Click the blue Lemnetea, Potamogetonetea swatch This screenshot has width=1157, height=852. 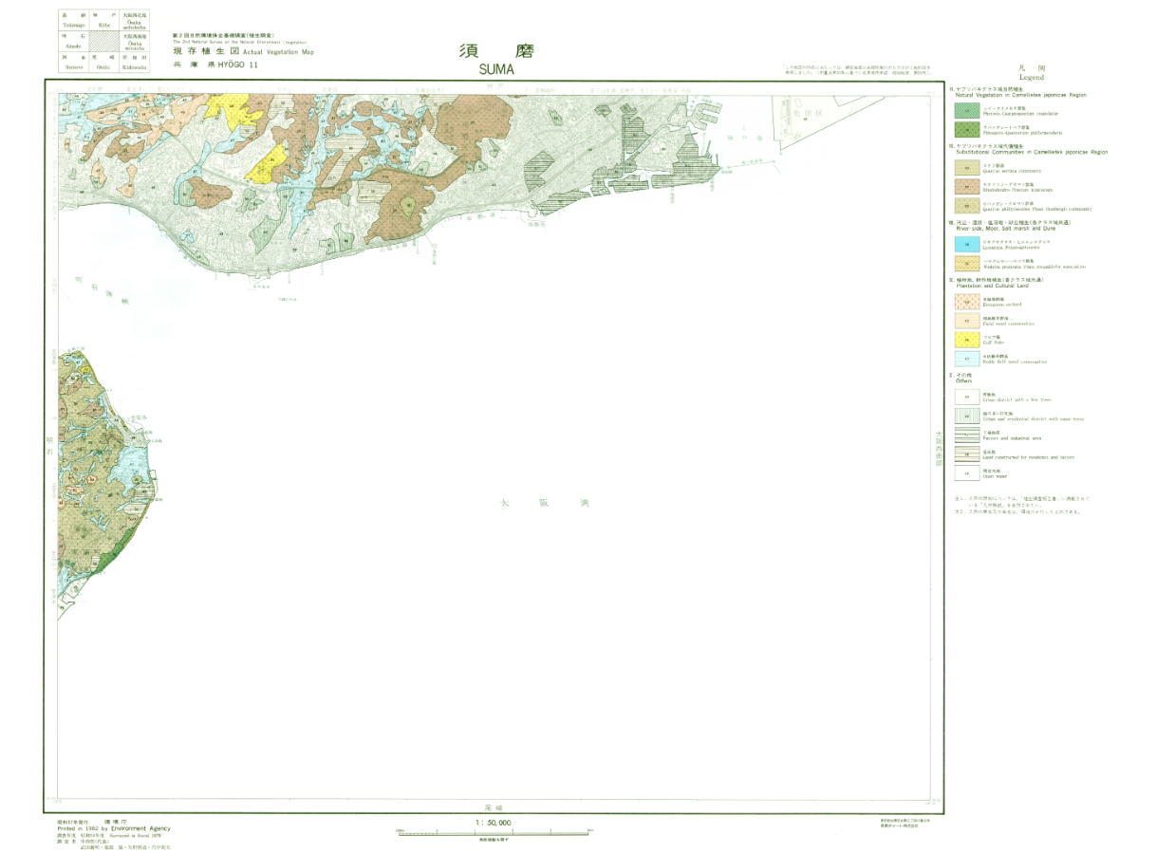966,244
